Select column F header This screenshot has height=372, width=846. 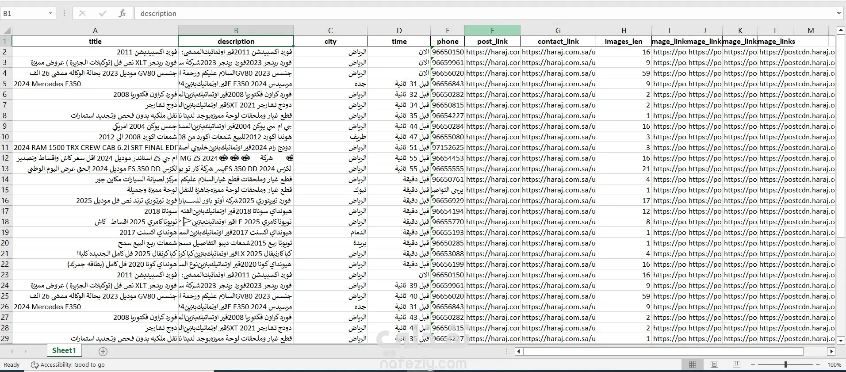[492, 31]
